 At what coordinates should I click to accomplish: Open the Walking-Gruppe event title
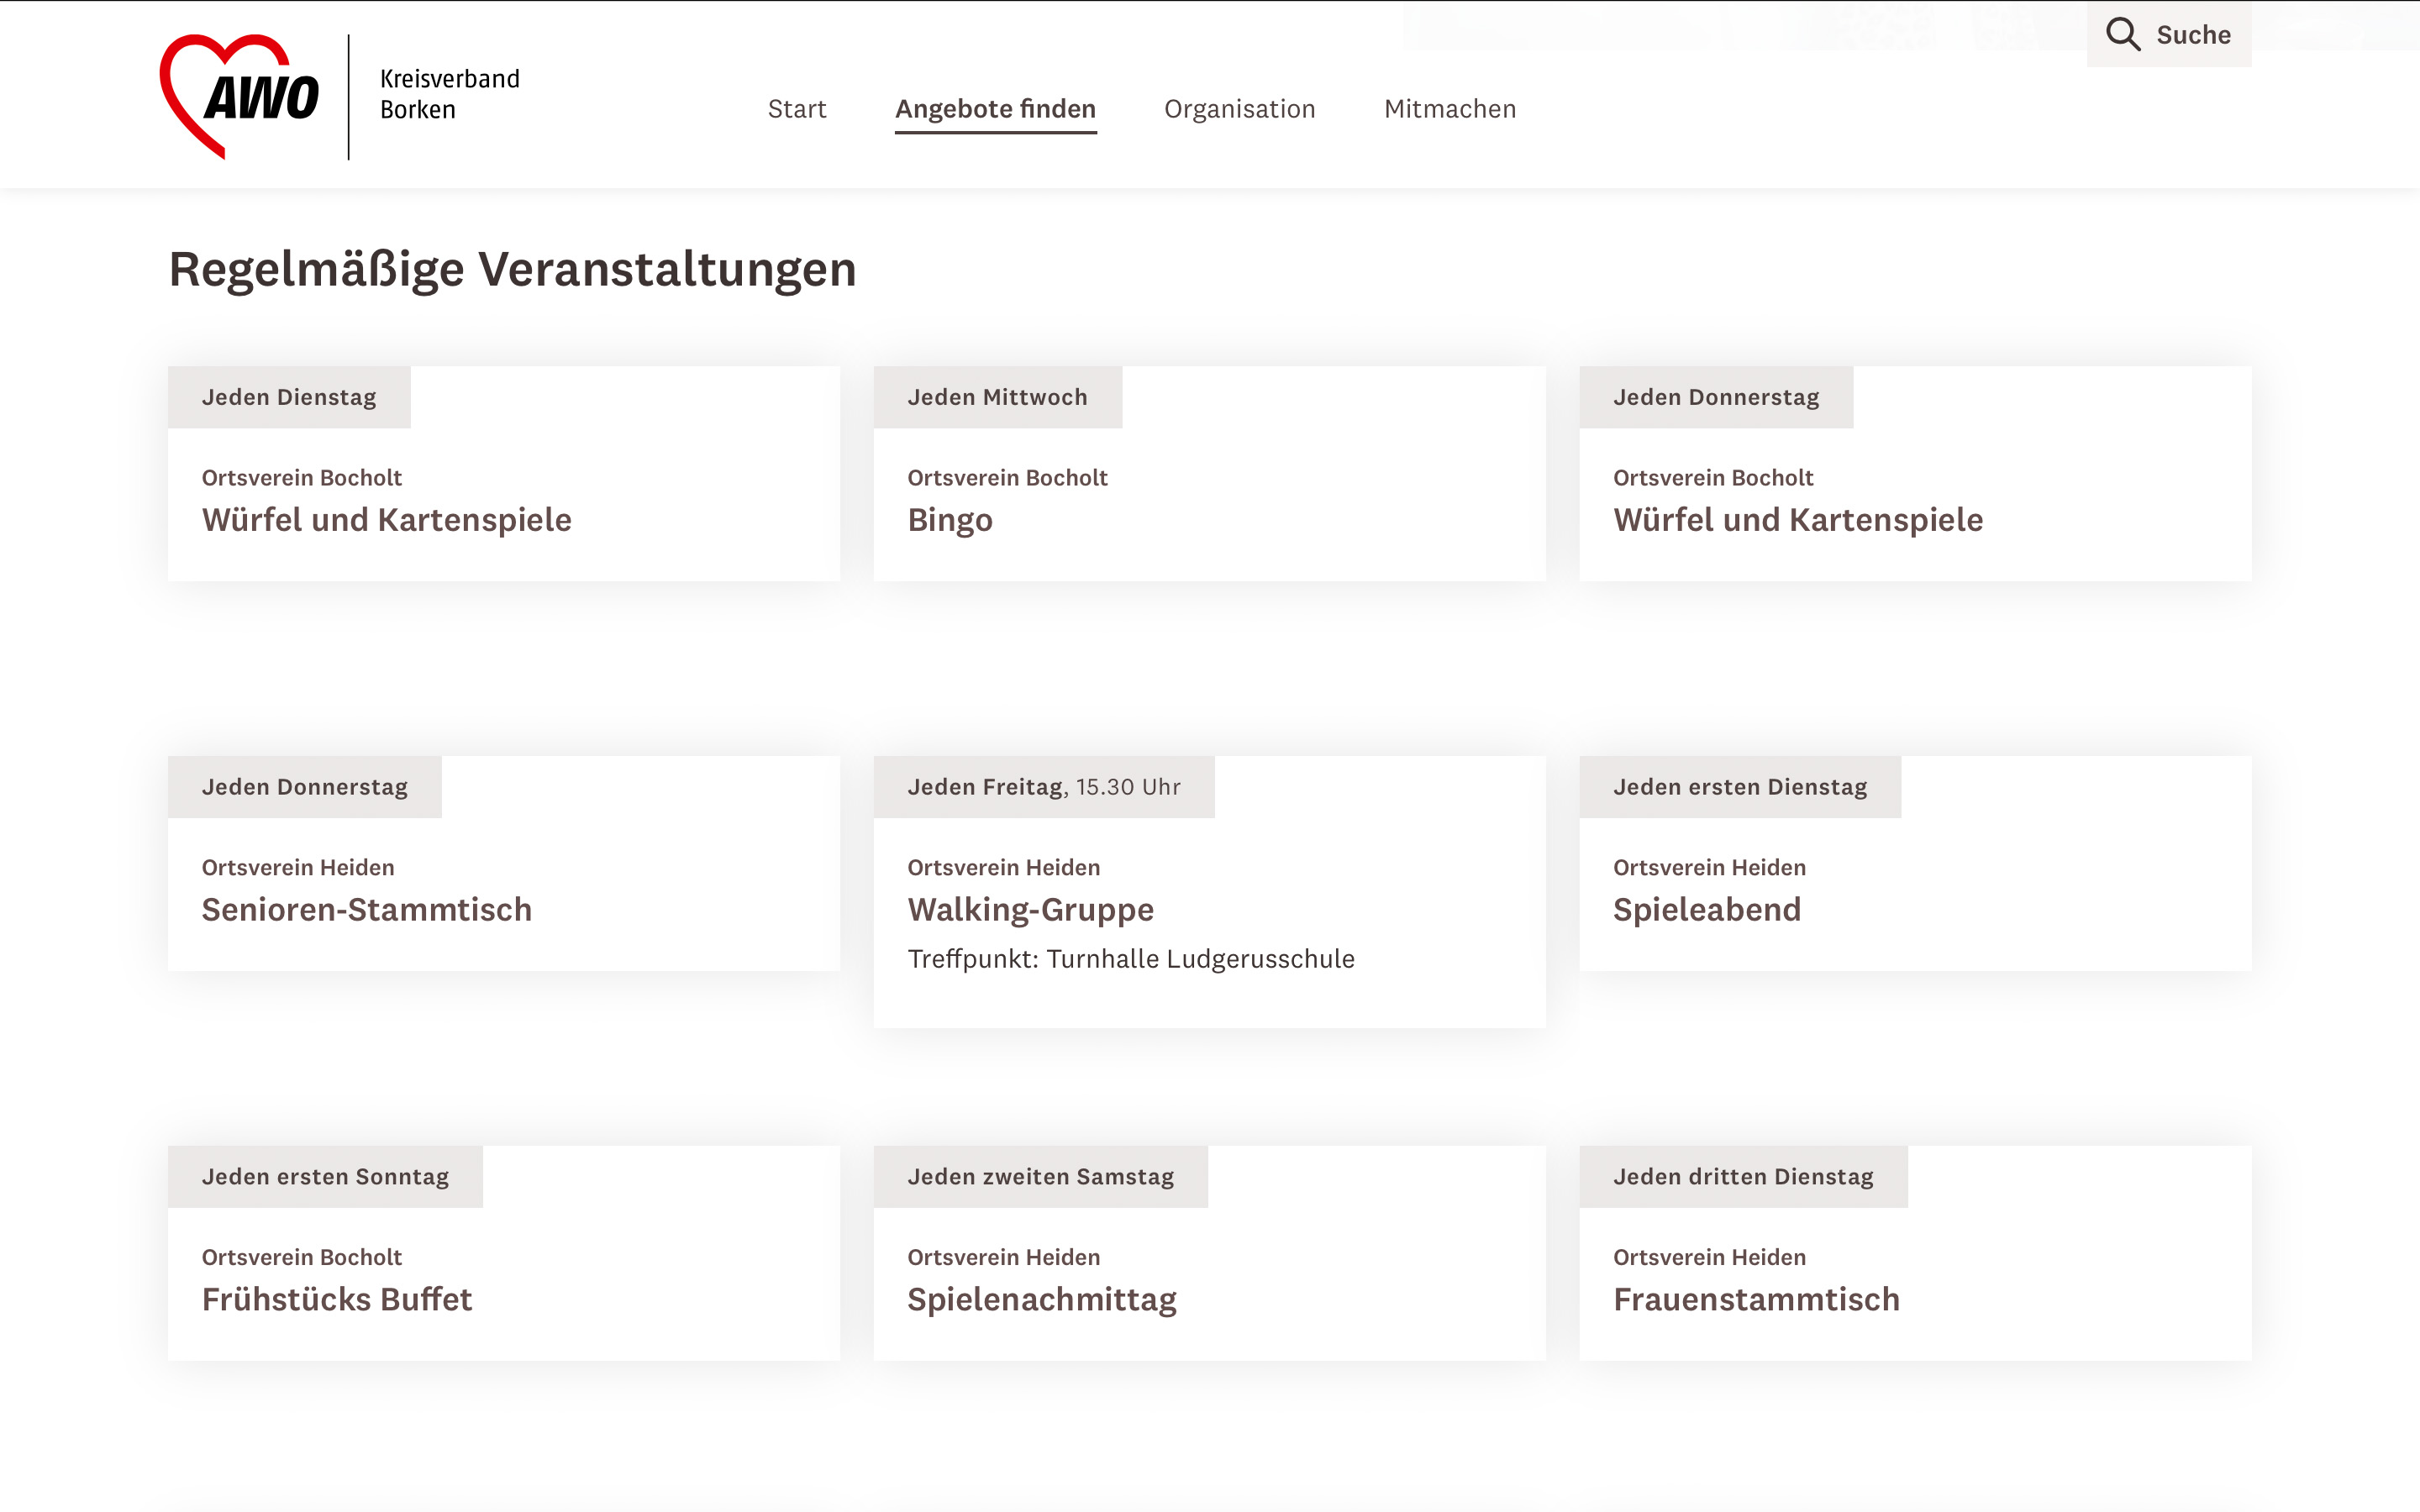click(x=1030, y=910)
